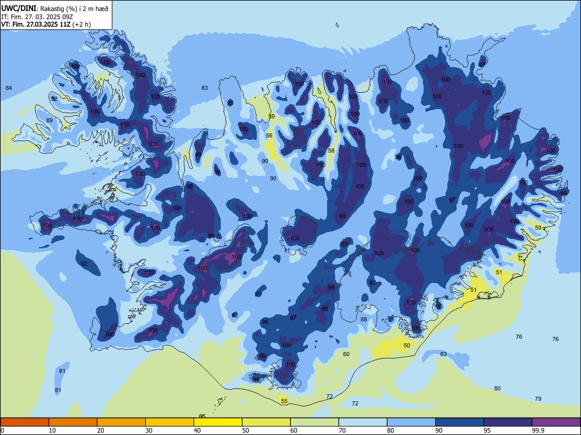The image size is (581, 435).
Task: Click the map value '89' in the Westfjords
Action: (x=49, y=120)
